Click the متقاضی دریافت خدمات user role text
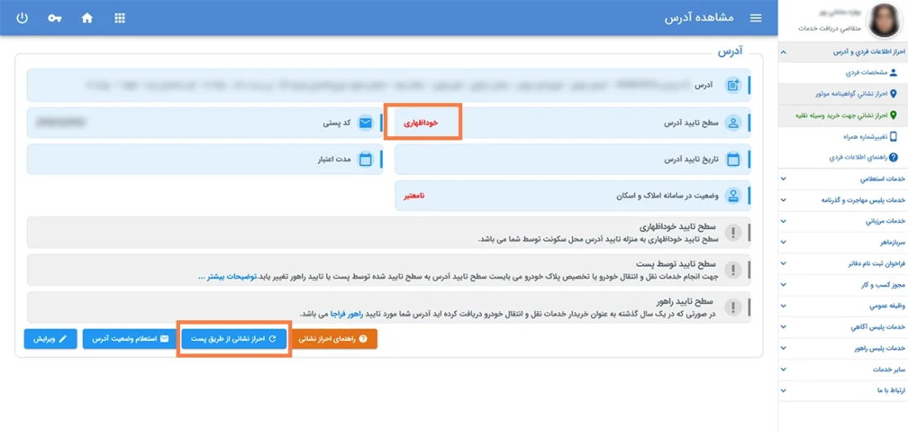The width and height of the screenshot is (908, 431). coord(830,28)
